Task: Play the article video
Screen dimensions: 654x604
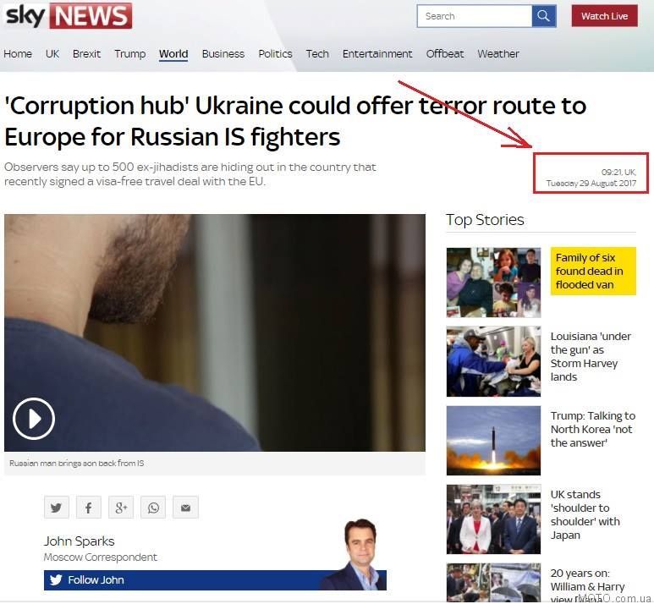Action: coord(34,419)
